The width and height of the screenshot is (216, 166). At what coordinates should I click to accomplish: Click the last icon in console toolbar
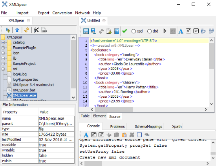pos(147,135)
